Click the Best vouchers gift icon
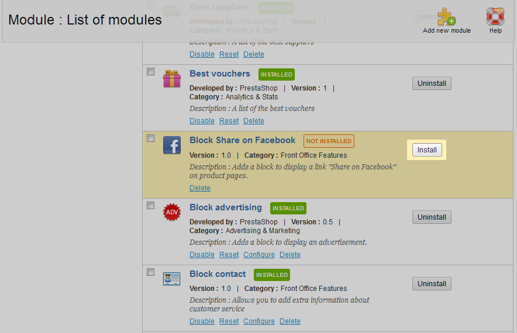This screenshot has width=517, height=333. [x=172, y=78]
